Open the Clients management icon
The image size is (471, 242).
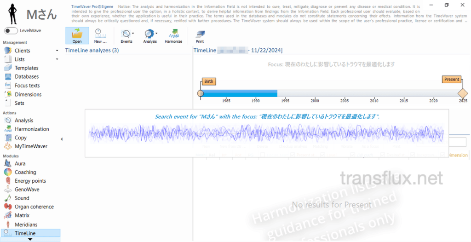(x=8, y=51)
